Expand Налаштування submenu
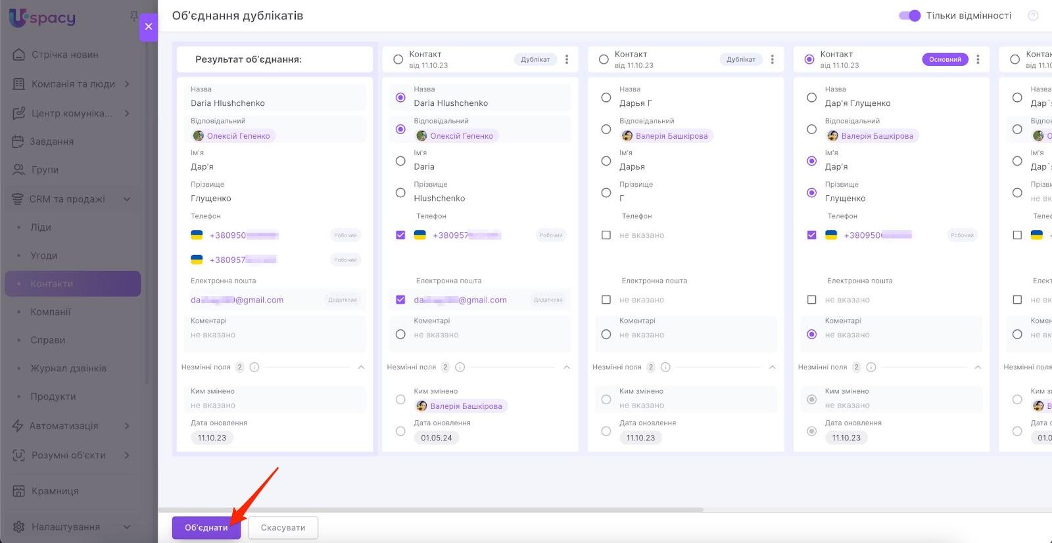 127,527
